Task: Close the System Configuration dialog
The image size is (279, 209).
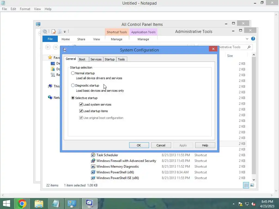Action: pyautogui.click(x=213, y=49)
